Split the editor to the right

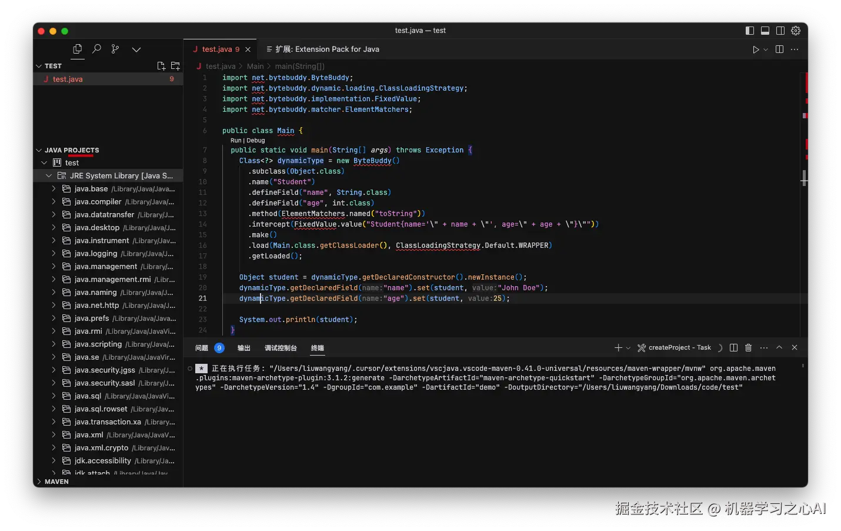pos(779,49)
